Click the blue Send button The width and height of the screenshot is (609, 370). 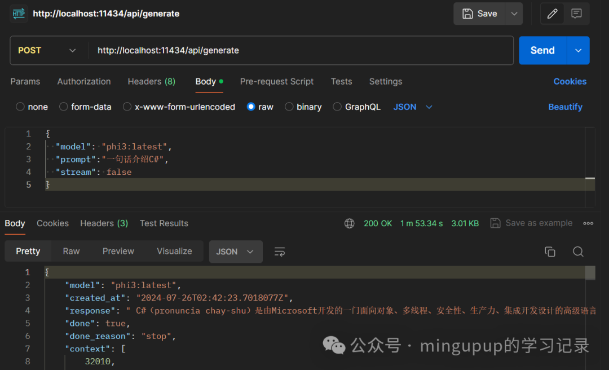click(x=542, y=50)
